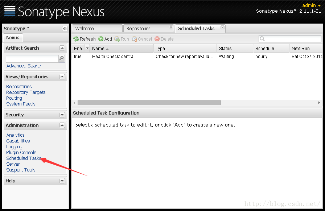Open the Logging link

click(x=14, y=146)
